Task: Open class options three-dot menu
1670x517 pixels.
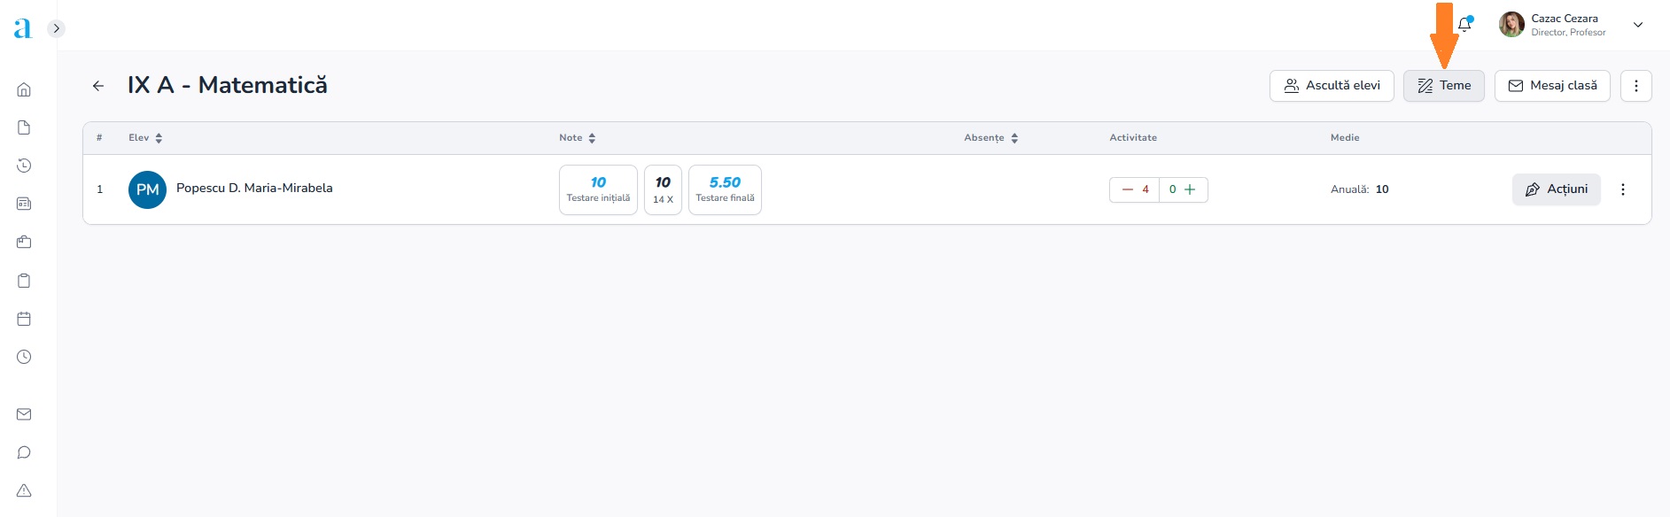Action: click(1635, 86)
